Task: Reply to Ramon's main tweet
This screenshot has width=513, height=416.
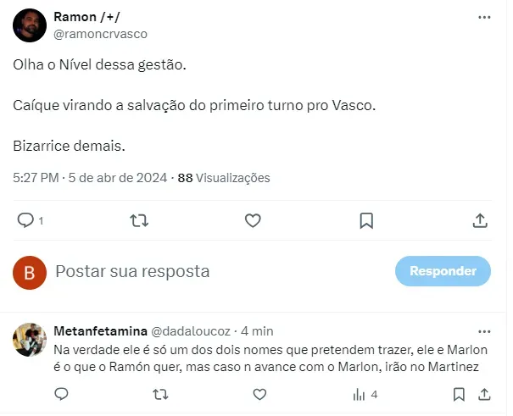Action: point(26,220)
